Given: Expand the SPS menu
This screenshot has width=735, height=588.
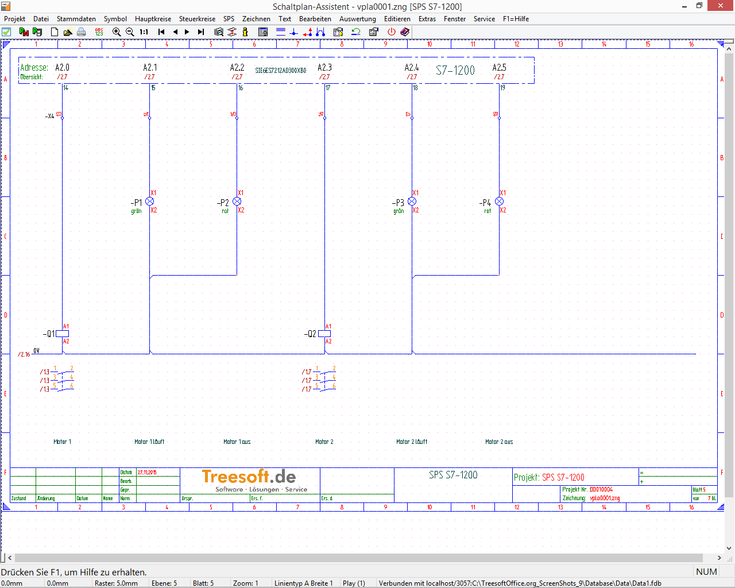Looking at the screenshot, I should click(229, 19).
